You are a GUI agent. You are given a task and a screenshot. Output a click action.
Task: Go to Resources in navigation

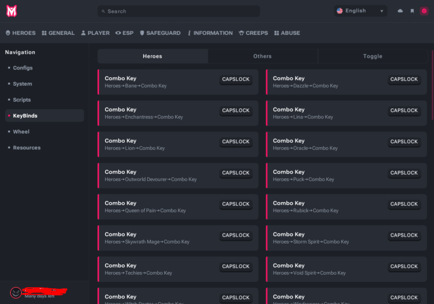coord(27,148)
